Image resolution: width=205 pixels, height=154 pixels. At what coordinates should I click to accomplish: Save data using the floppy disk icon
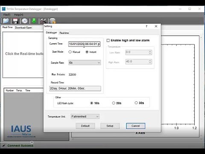tap(15, 21)
